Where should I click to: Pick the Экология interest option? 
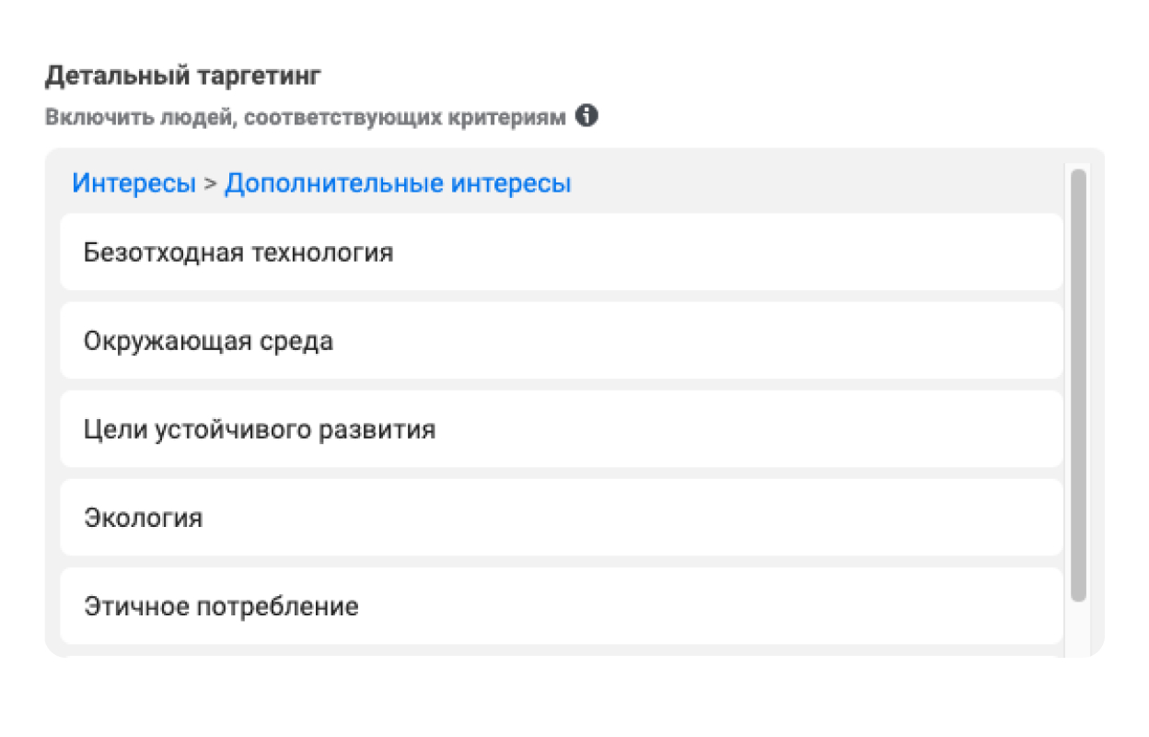click(x=562, y=518)
